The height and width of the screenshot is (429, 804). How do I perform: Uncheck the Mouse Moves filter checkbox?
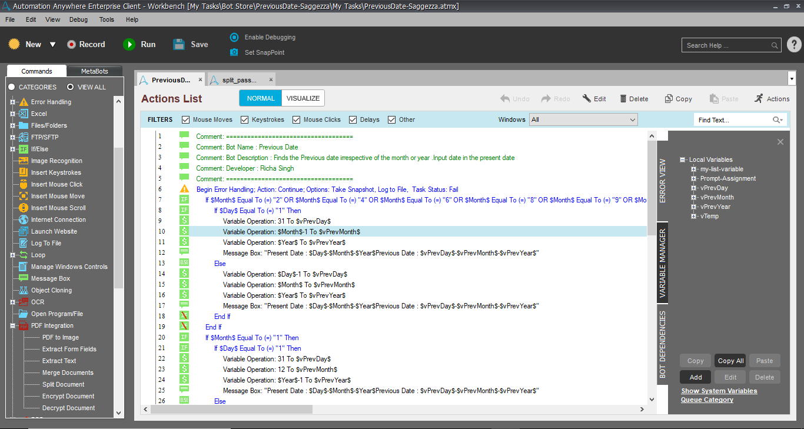point(186,119)
